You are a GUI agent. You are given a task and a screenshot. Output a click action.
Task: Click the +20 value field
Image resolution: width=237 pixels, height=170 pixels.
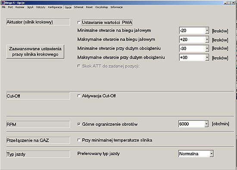[x=192, y=40]
